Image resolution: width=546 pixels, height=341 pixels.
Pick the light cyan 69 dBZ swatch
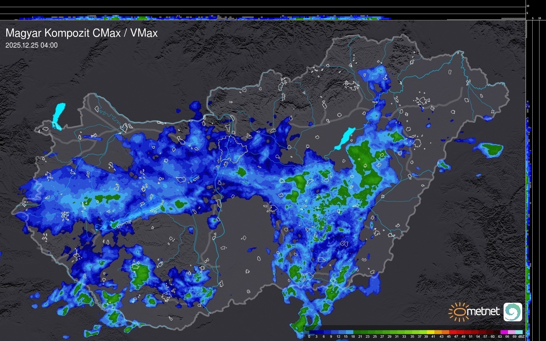(519, 332)
